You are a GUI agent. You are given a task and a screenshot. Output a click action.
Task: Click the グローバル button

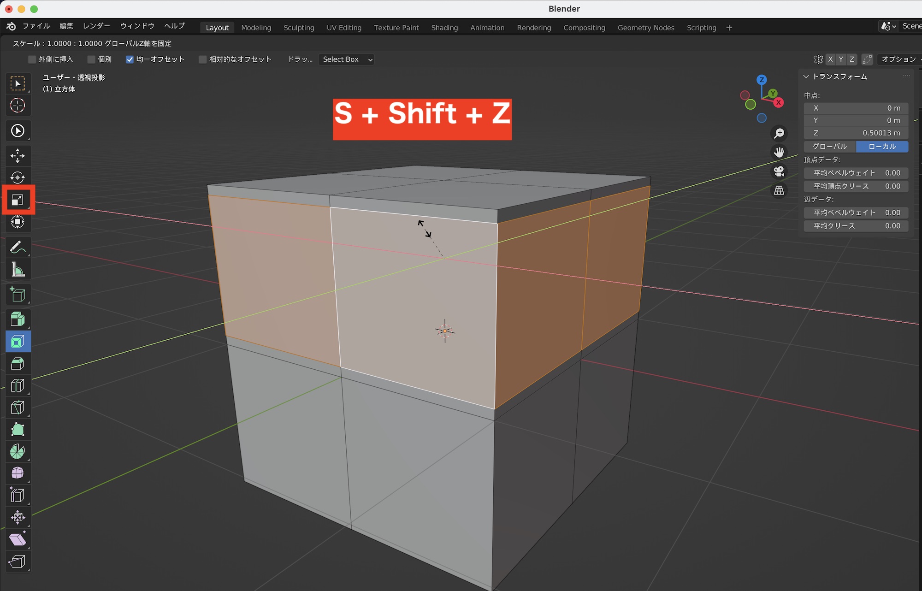click(x=829, y=147)
